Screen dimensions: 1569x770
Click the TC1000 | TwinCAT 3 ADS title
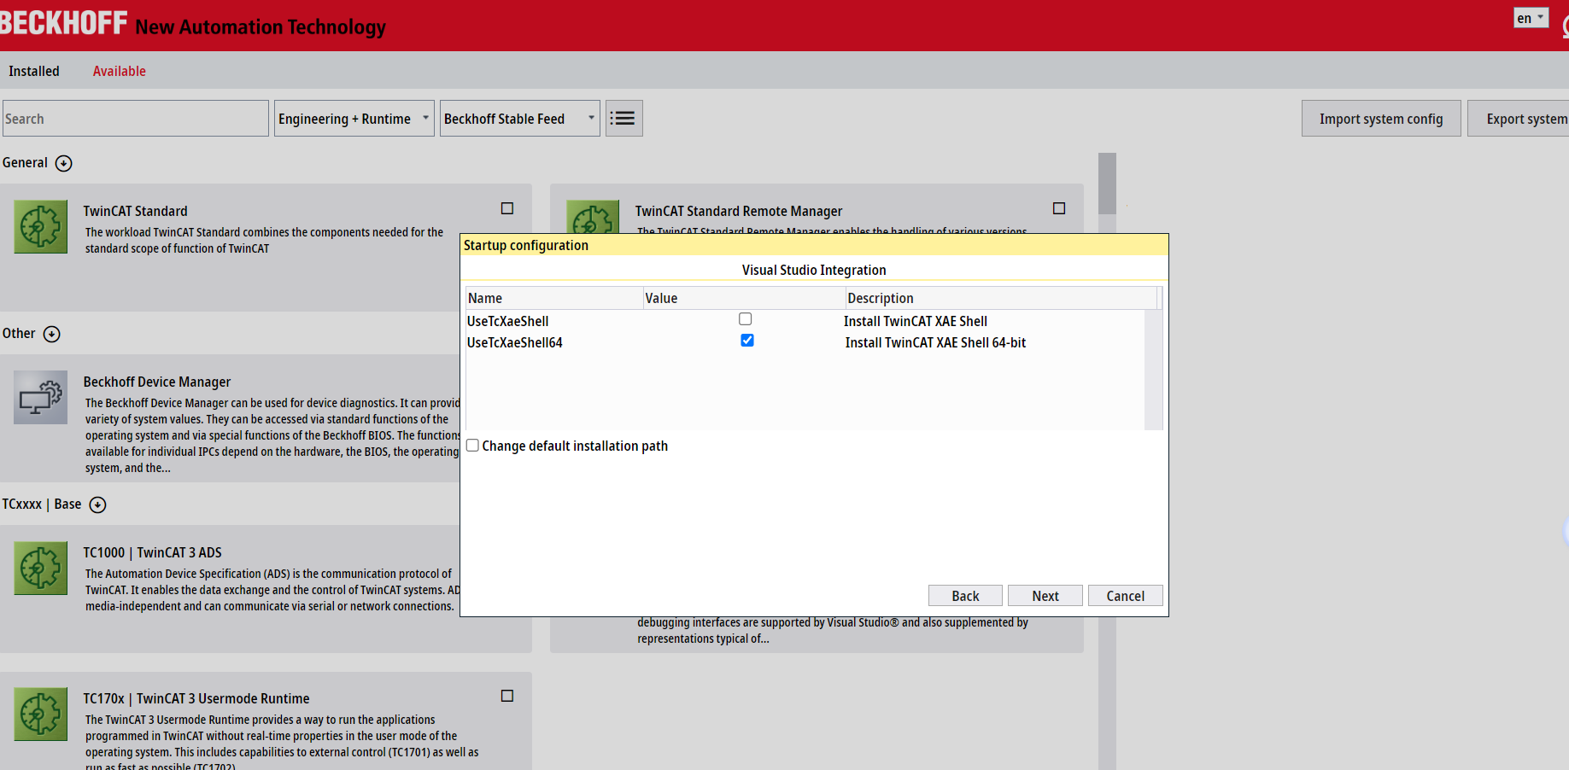152,552
